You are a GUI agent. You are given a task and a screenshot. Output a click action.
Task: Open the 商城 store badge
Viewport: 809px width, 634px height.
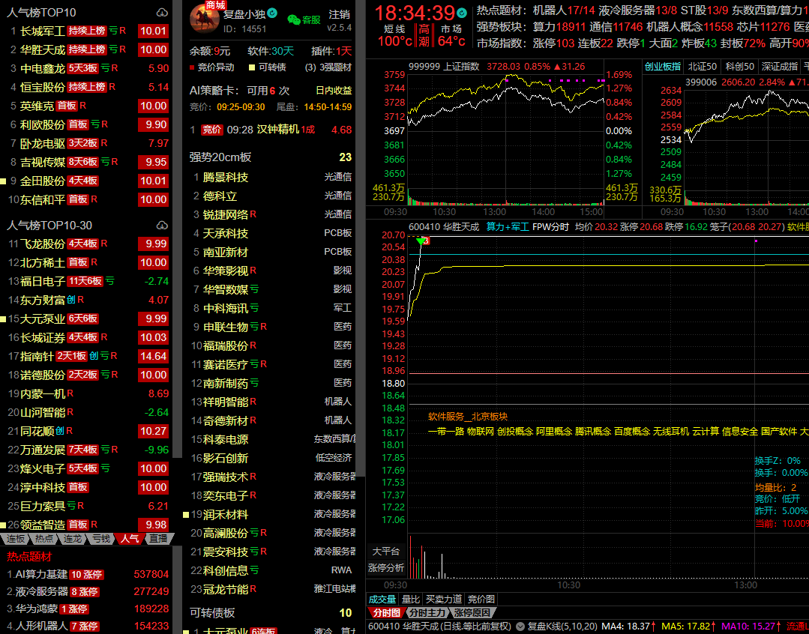[215, 5]
